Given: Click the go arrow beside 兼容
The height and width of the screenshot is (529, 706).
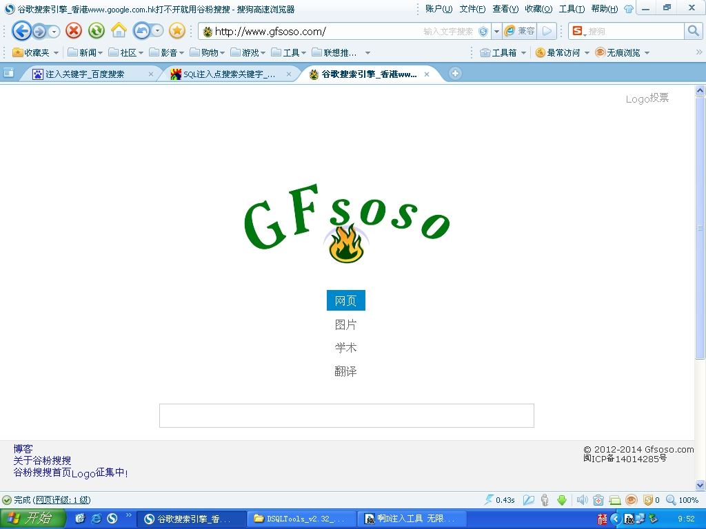Looking at the screenshot, I should (x=547, y=31).
